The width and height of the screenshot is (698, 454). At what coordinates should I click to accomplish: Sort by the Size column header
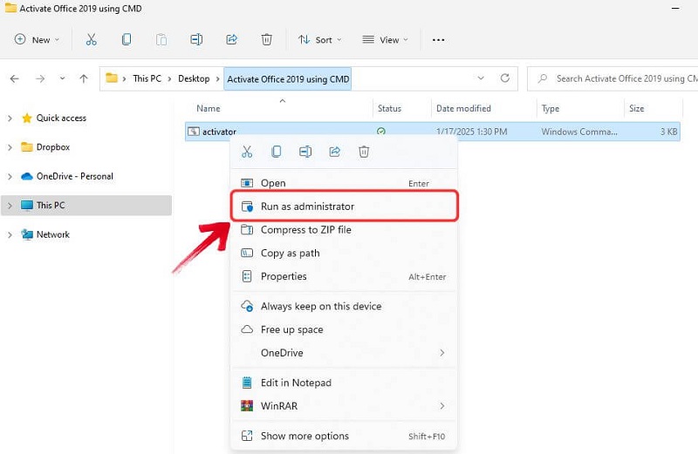click(x=637, y=109)
